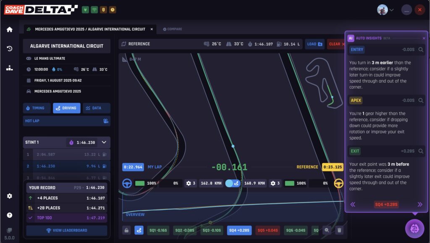This screenshot has width=430, height=243.
Task: Toggle the padlock lock button
Action: point(126,230)
